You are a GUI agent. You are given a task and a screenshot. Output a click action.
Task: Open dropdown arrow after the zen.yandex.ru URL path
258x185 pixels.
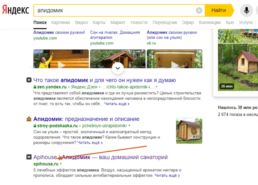tap(157, 87)
